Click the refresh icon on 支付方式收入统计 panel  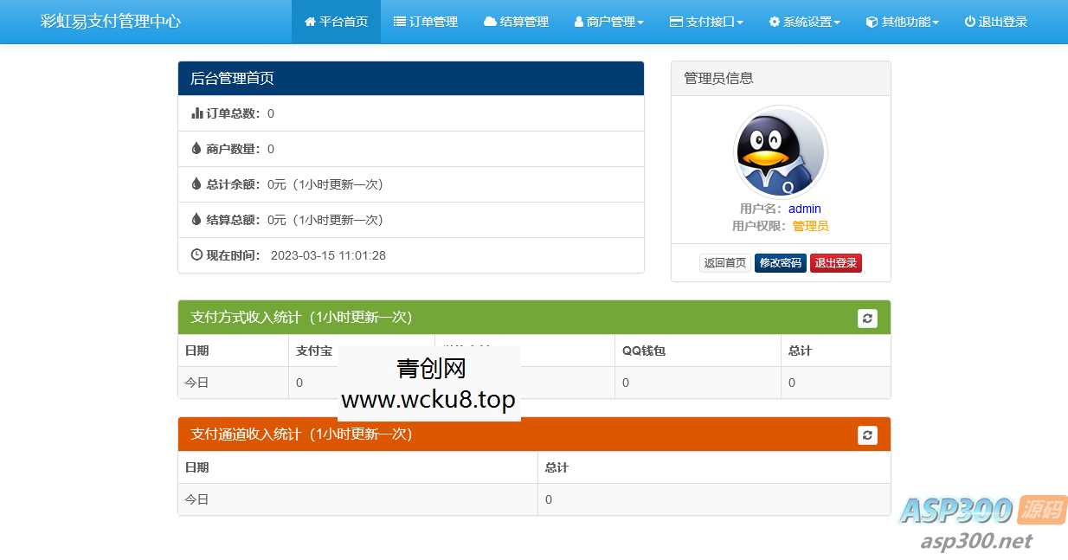867,318
